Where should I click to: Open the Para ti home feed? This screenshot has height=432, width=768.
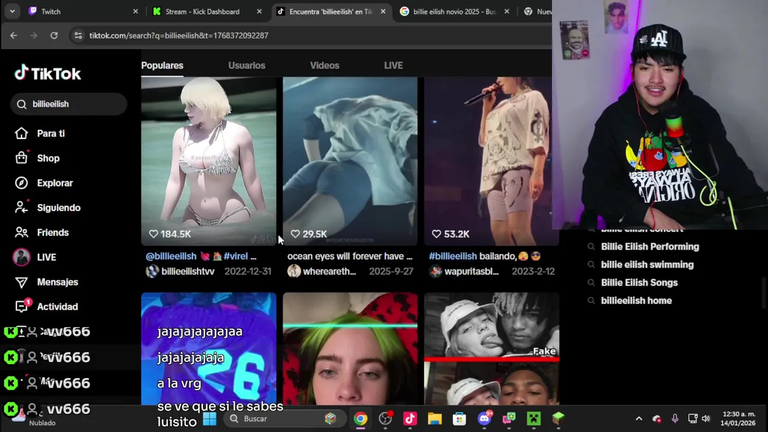tap(40, 134)
